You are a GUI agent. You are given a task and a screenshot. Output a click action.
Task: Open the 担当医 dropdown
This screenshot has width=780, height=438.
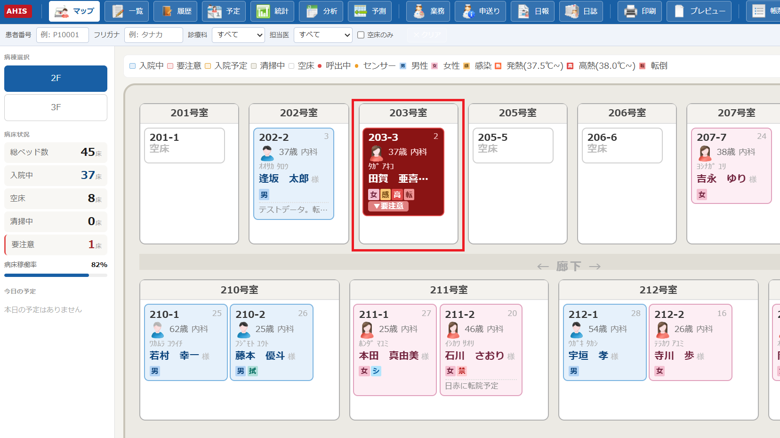[x=323, y=35]
